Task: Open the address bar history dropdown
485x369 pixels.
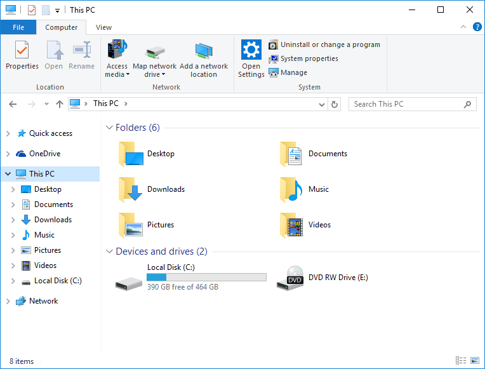Action: coord(322,104)
